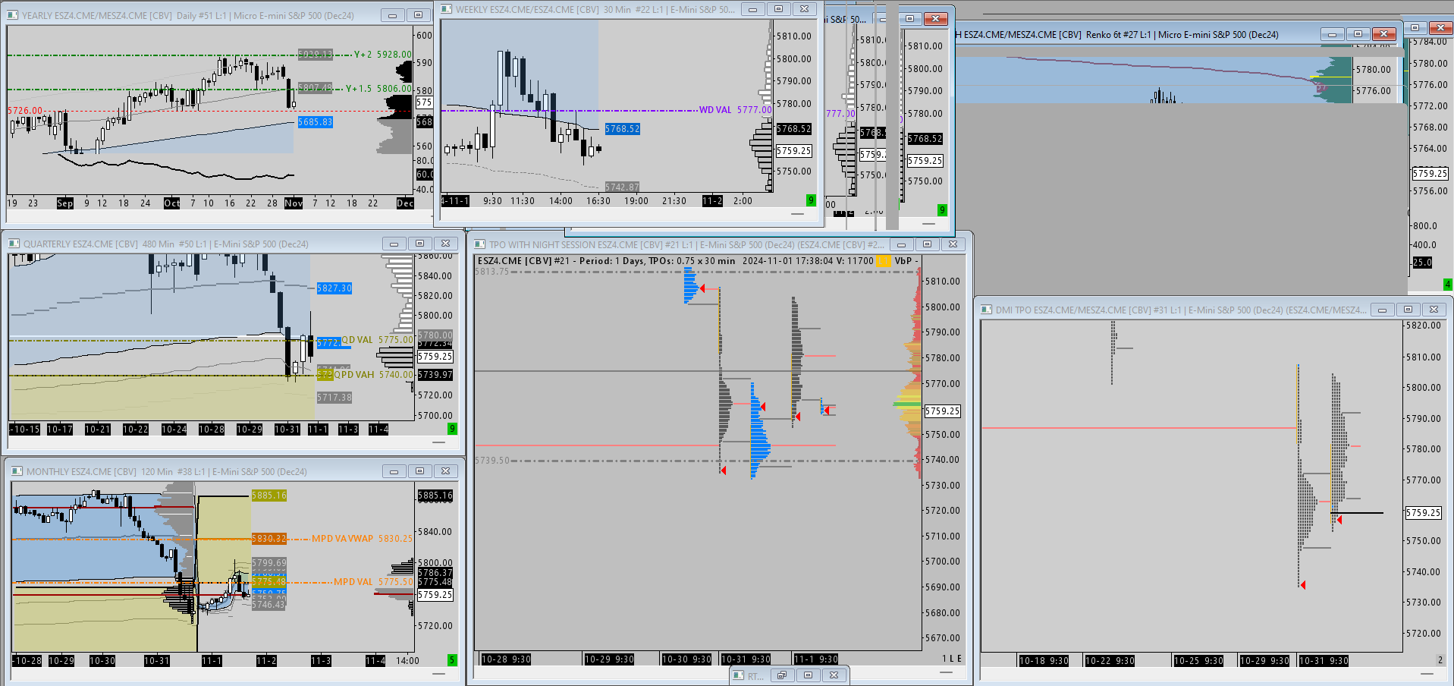Maximize the QUARTERLY 480 Min chart window
The width and height of the screenshot is (1454, 686).
[x=419, y=244]
